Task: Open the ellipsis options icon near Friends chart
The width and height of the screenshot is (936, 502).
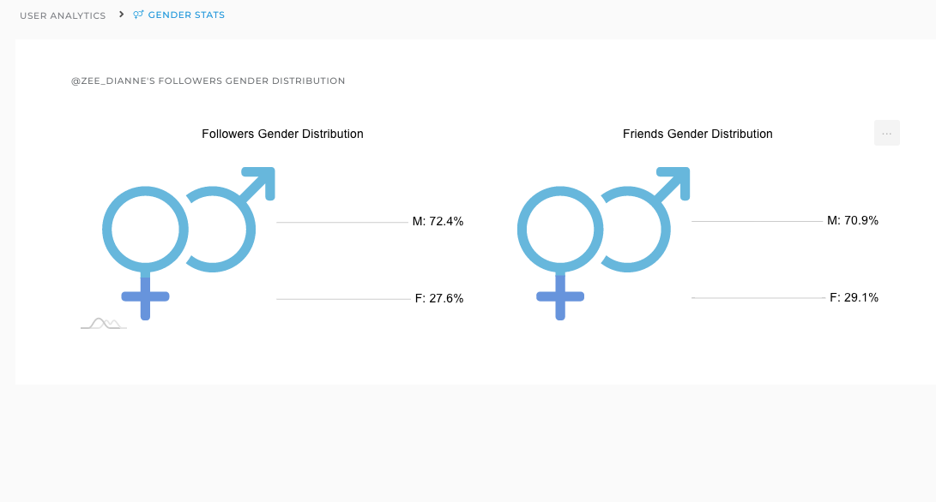Action: point(887,133)
